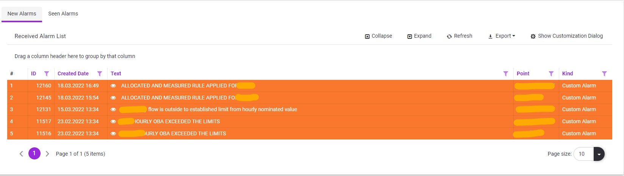Toggle eye icon for alarm 12160
This screenshot has width=624, height=176.
113,86
